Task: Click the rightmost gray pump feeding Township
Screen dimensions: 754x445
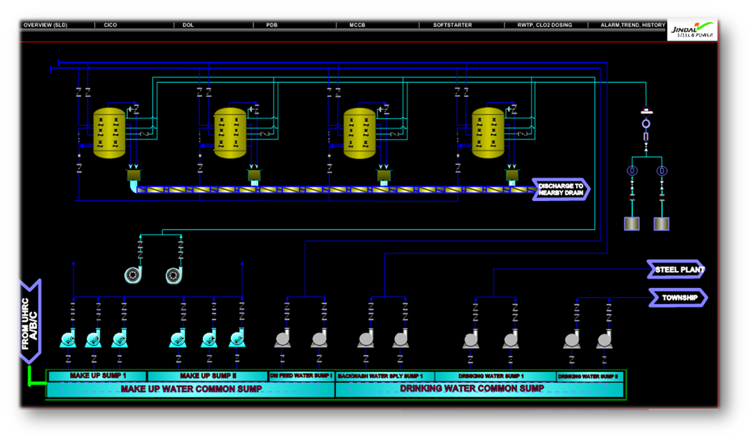Action: [x=604, y=339]
